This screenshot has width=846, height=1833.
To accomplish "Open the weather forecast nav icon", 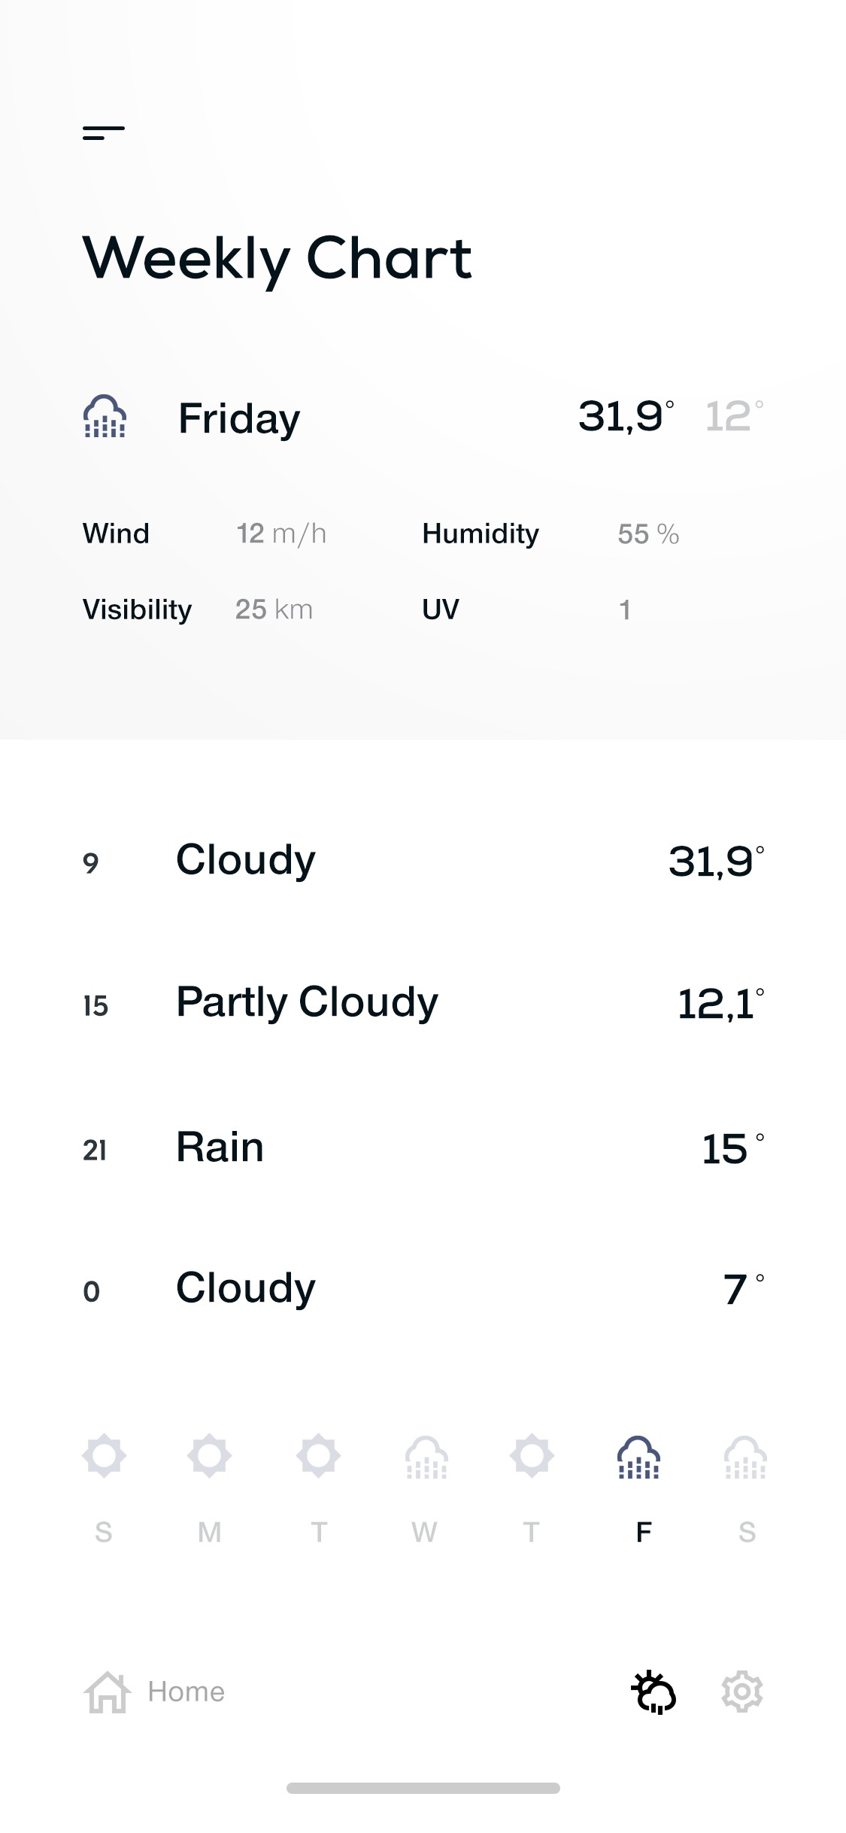I will click(x=653, y=1692).
